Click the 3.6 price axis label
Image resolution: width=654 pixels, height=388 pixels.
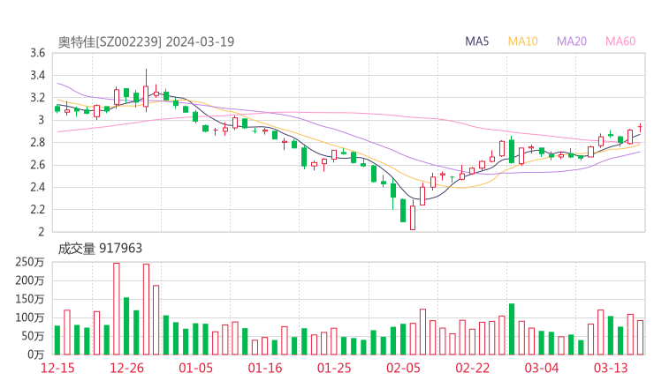pos(37,53)
